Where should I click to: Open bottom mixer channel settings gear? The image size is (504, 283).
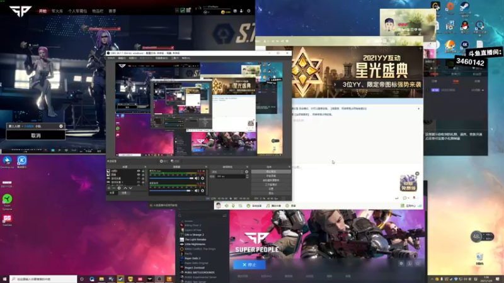202,191
